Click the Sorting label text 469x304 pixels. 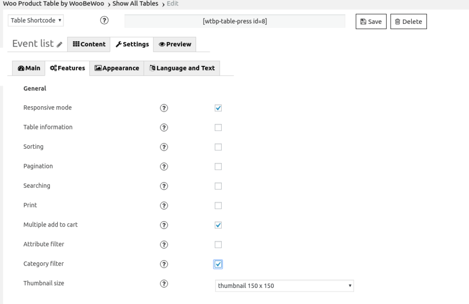tap(33, 147)
